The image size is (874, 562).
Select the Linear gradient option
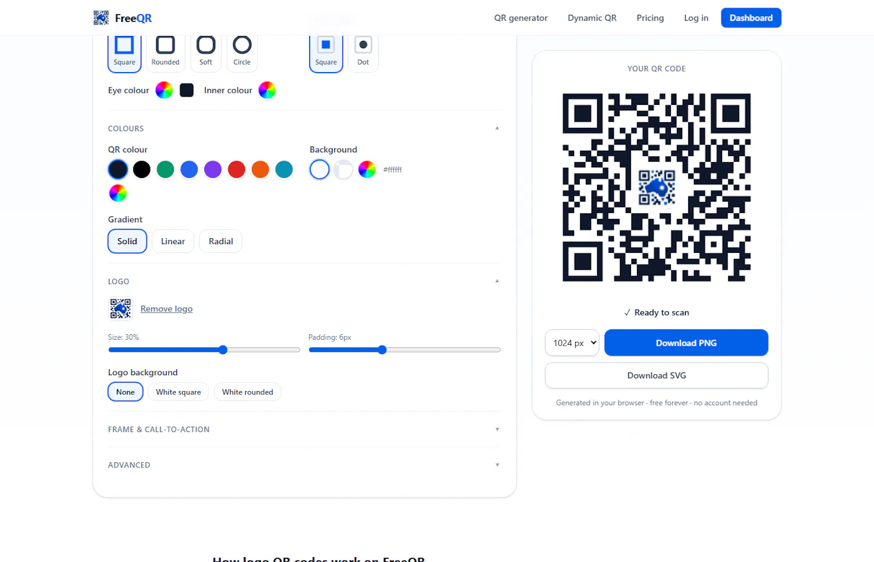(173, 241)
